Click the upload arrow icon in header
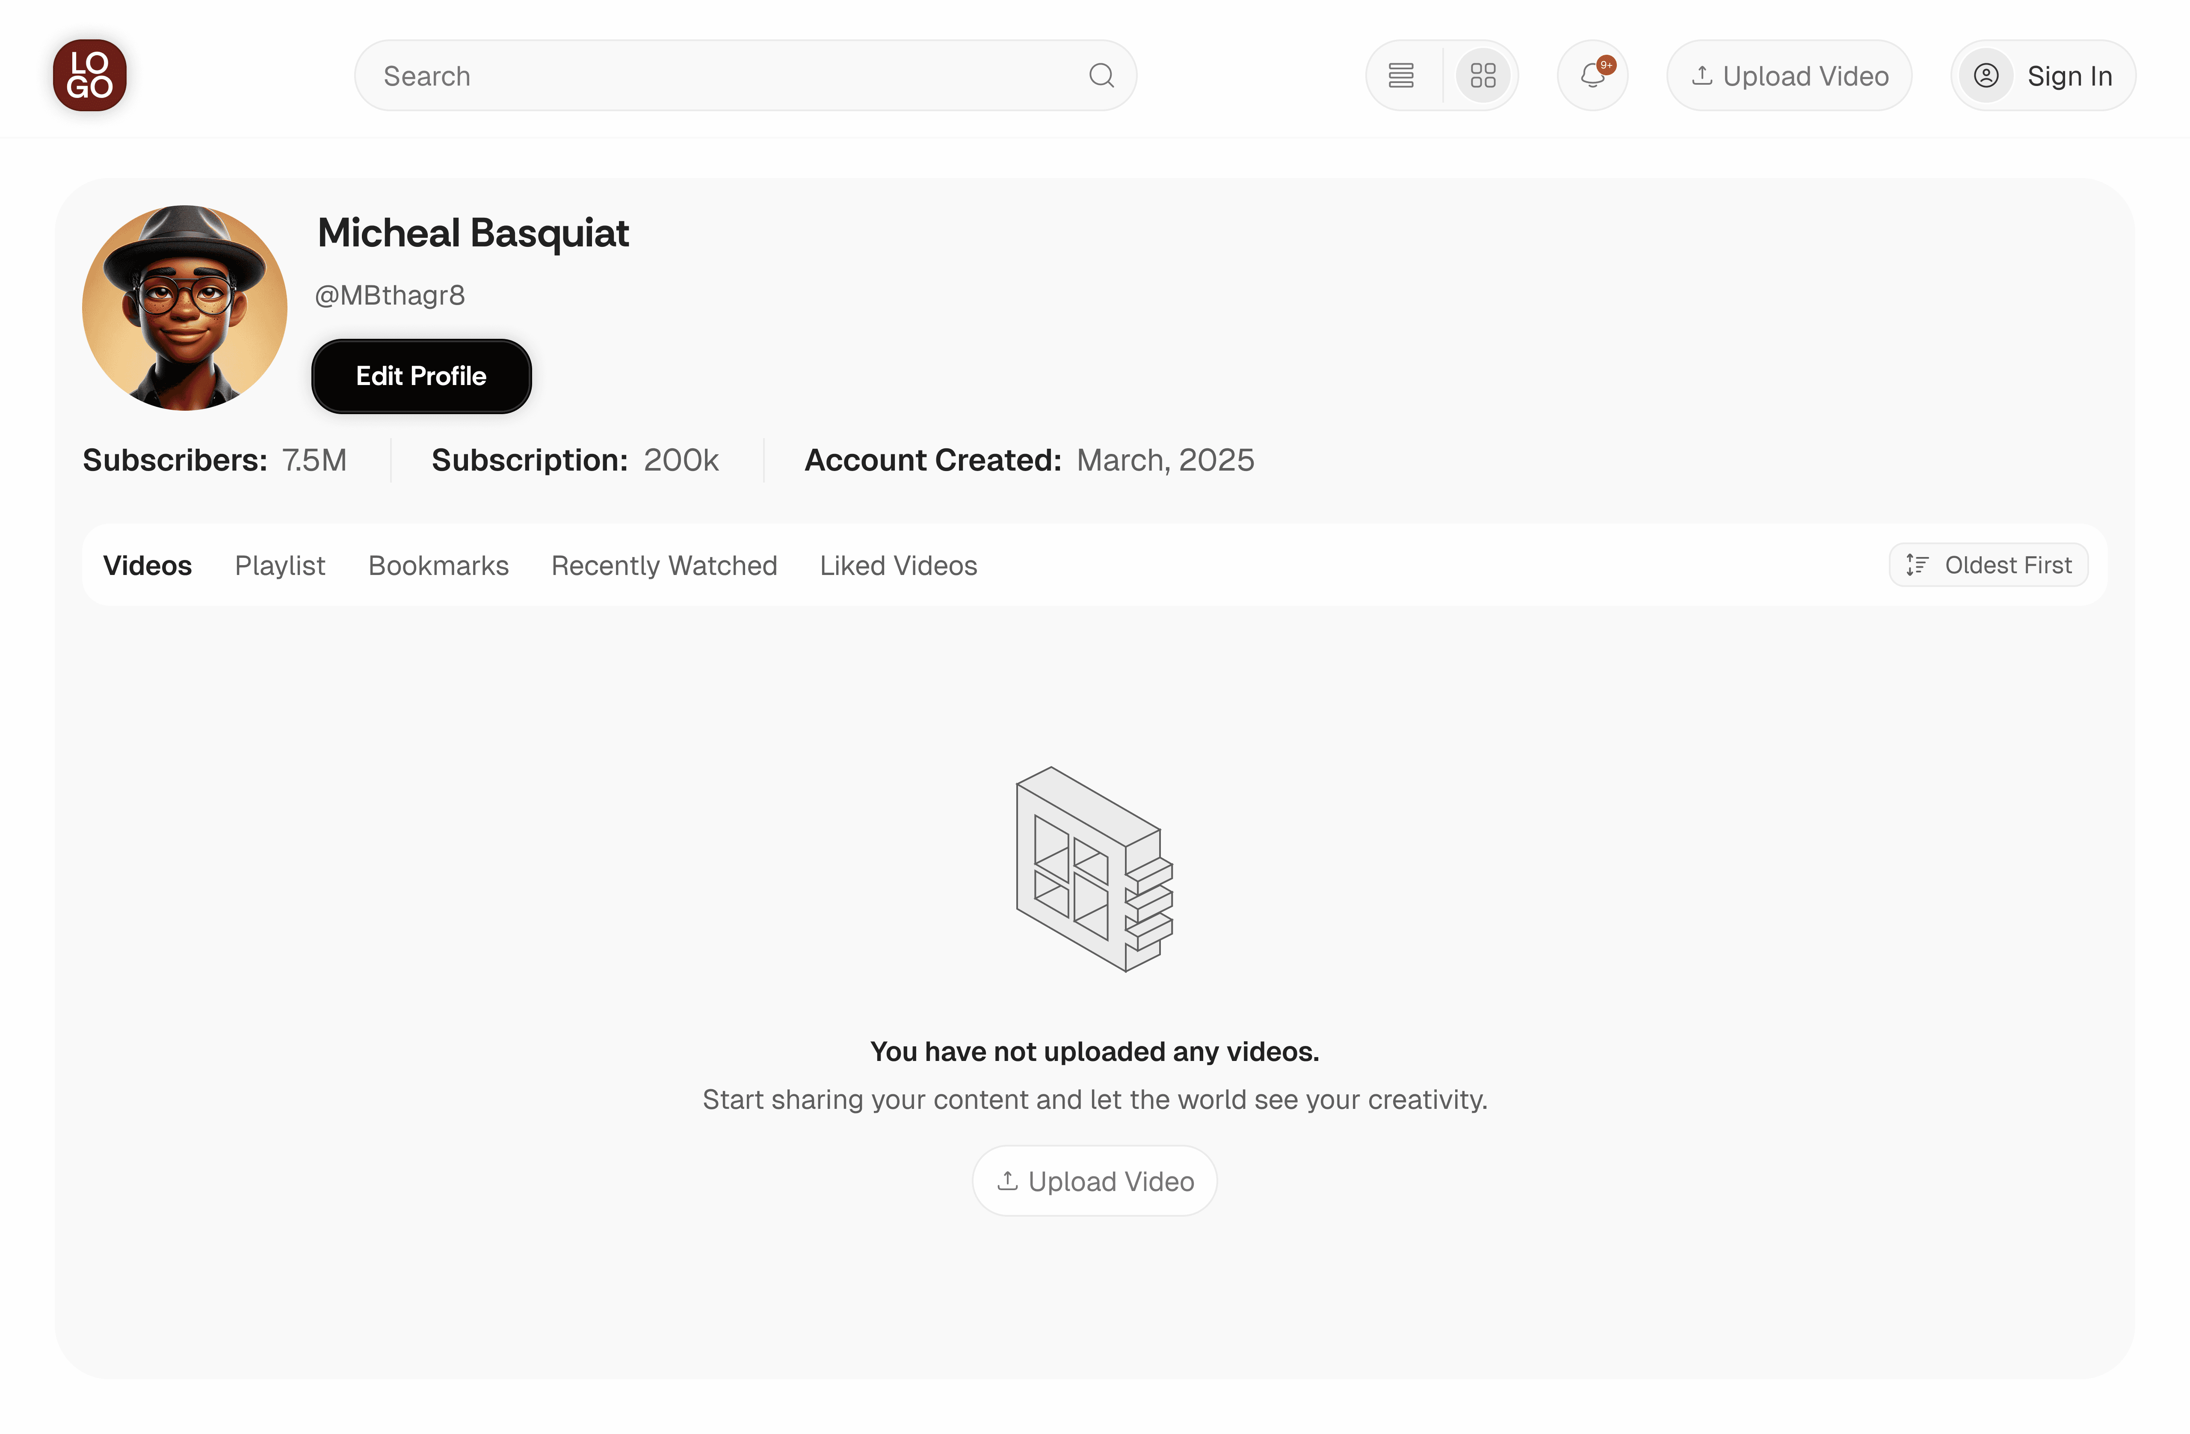Image resolution: width=2190 pixels, height=1434 pixels. (x=1702, y=75)
